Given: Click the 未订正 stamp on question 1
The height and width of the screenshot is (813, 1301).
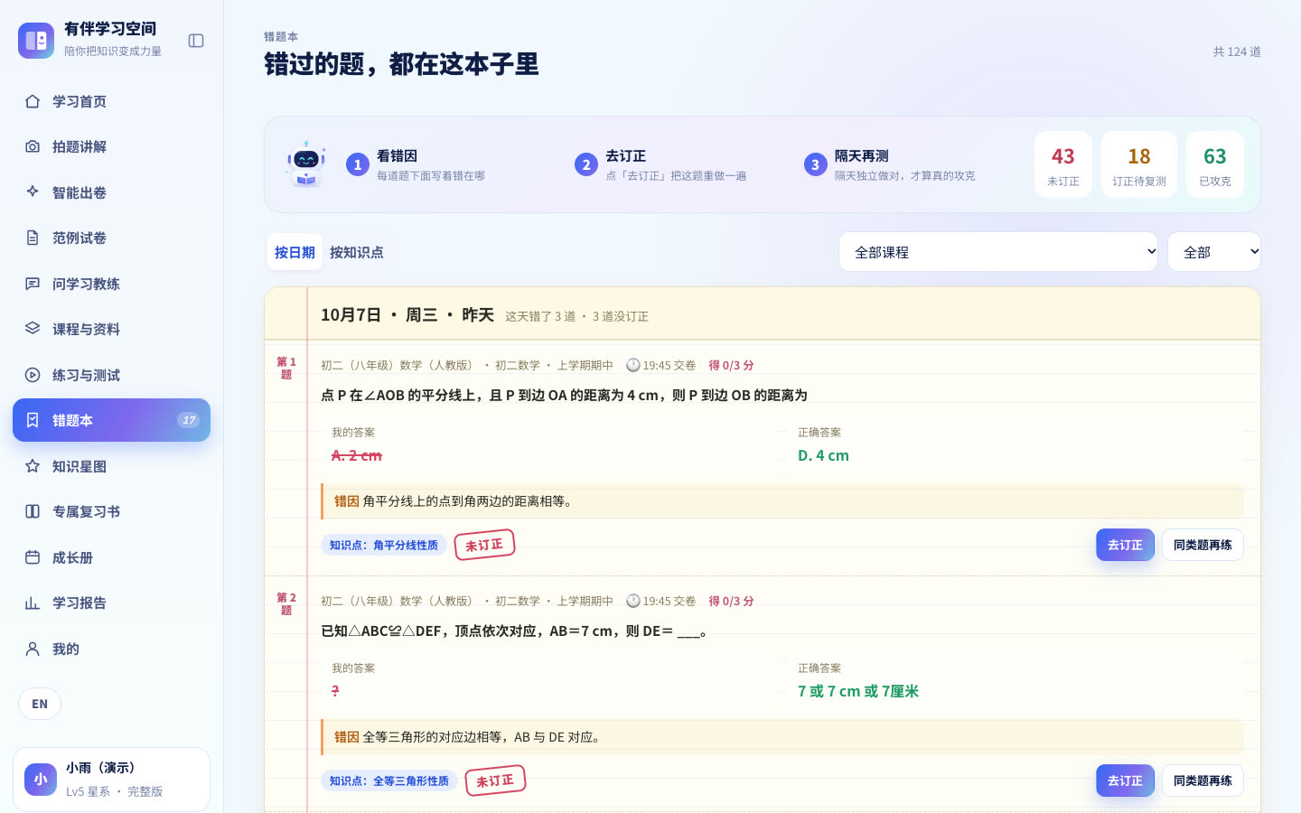Looking at the screenshot, I should click(x=484, y=545).
